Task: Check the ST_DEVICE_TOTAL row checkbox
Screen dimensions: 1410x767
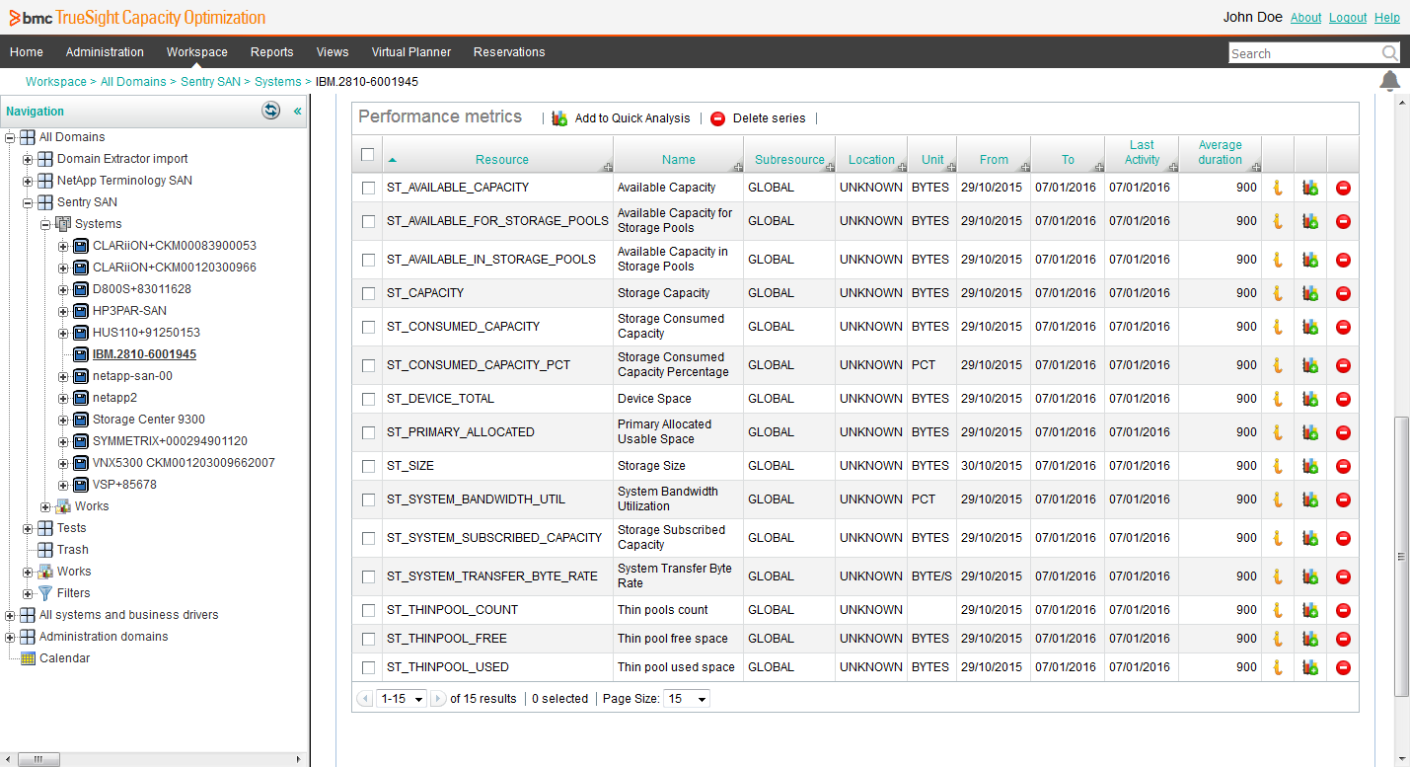Action: [368, 399]
